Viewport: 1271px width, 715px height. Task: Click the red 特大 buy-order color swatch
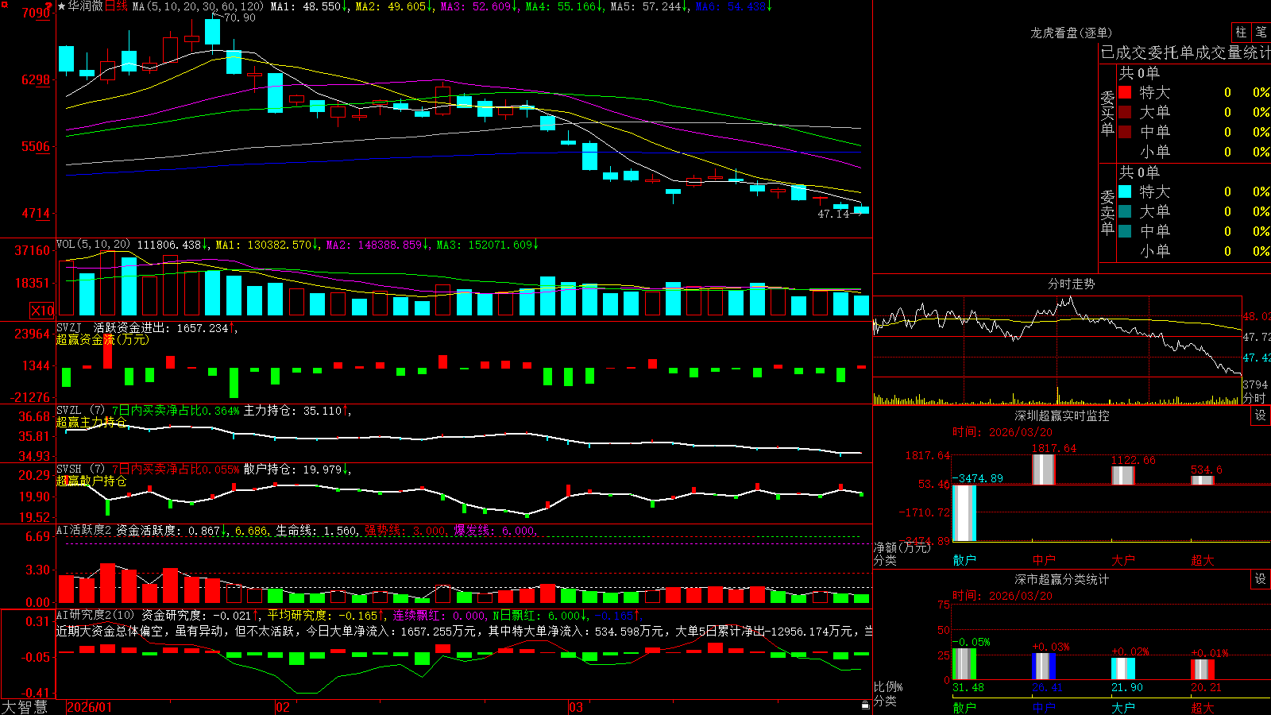(x=1125, y=92)
